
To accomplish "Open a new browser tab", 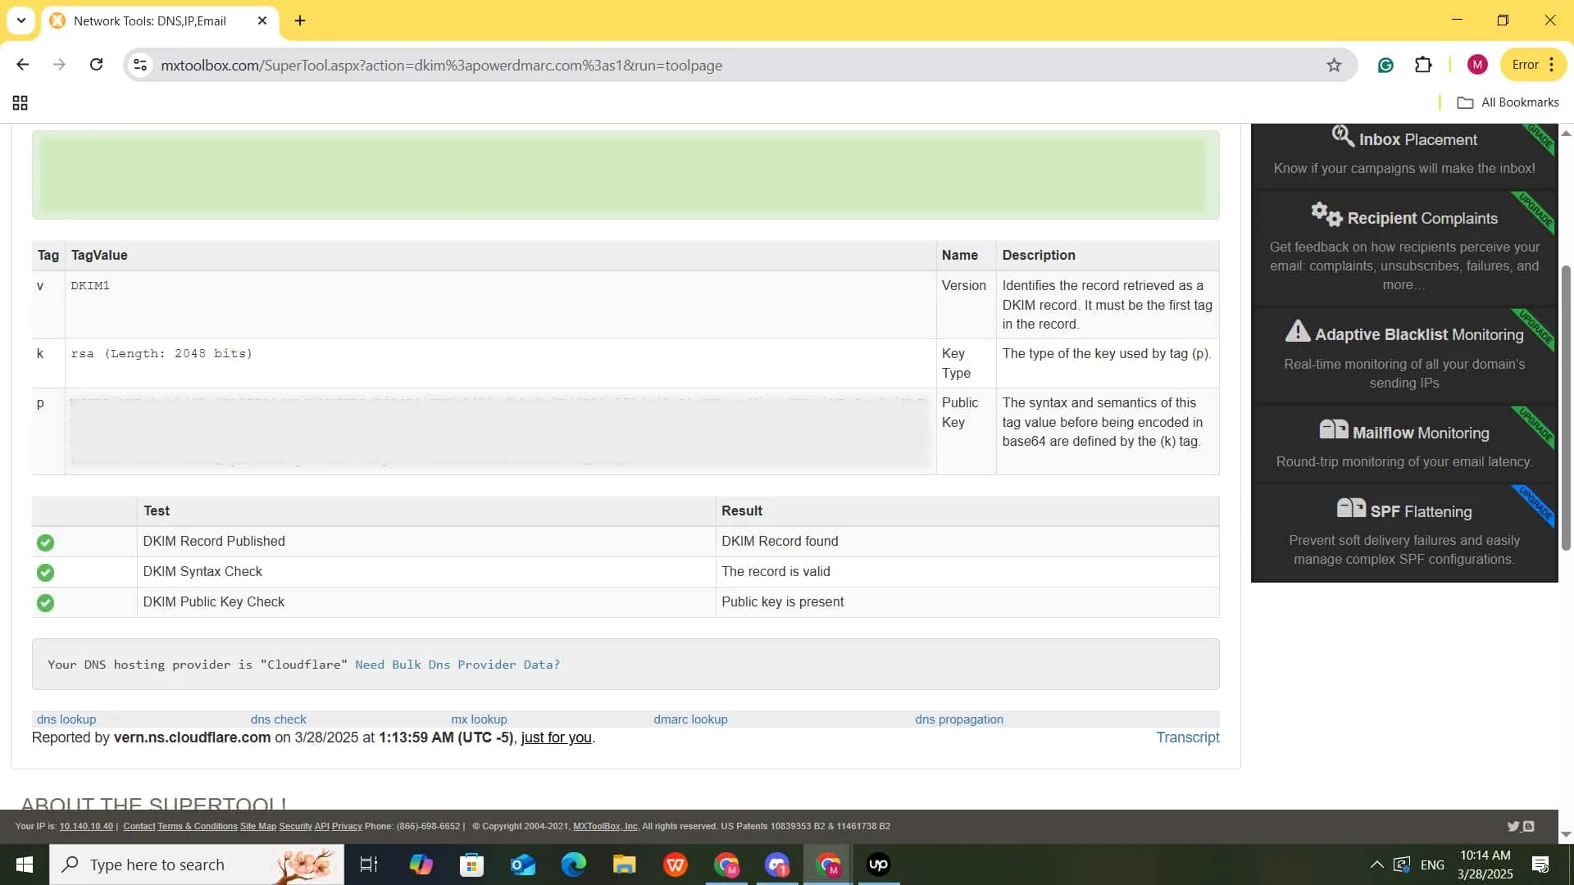I will 300,20.
